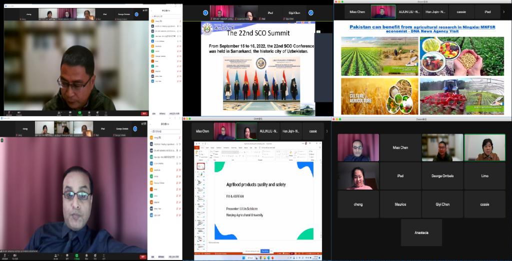Click green Share Screen icon in bottom-left window

[x=77, y=256]
